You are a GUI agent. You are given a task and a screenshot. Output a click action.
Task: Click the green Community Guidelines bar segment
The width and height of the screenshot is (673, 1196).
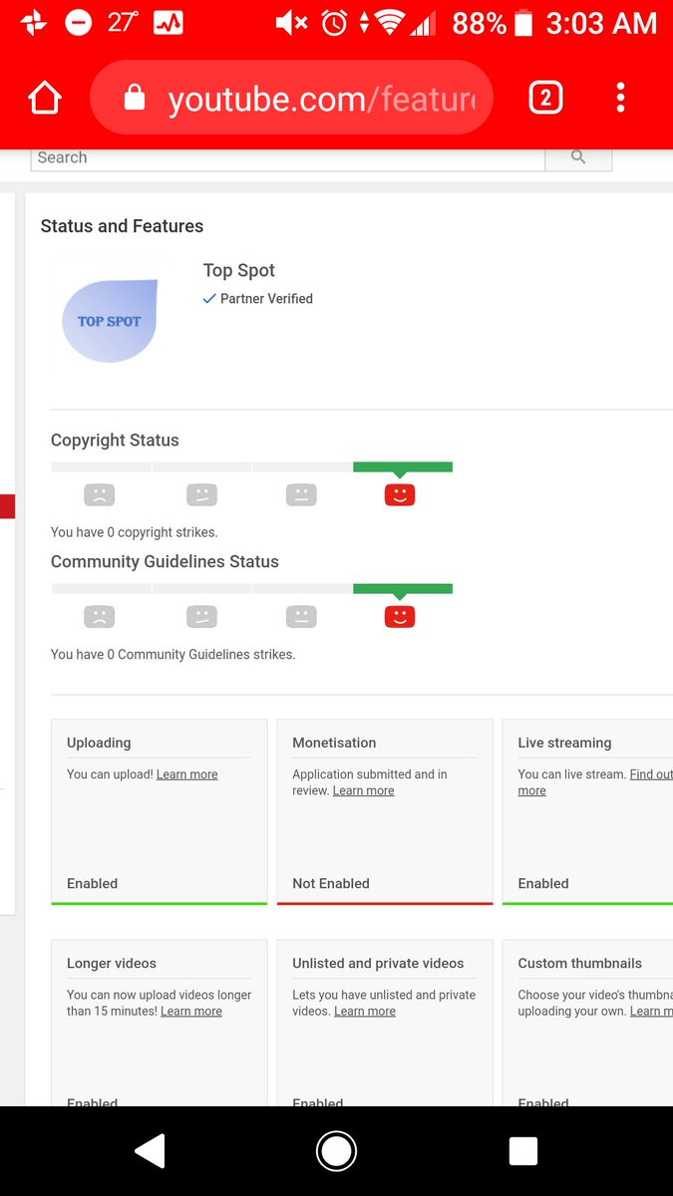click(403, 589)
